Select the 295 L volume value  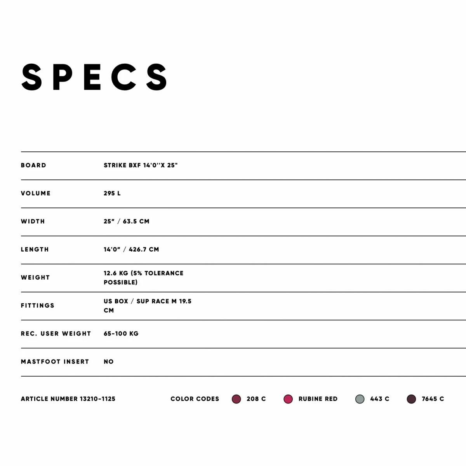(112, 193)
